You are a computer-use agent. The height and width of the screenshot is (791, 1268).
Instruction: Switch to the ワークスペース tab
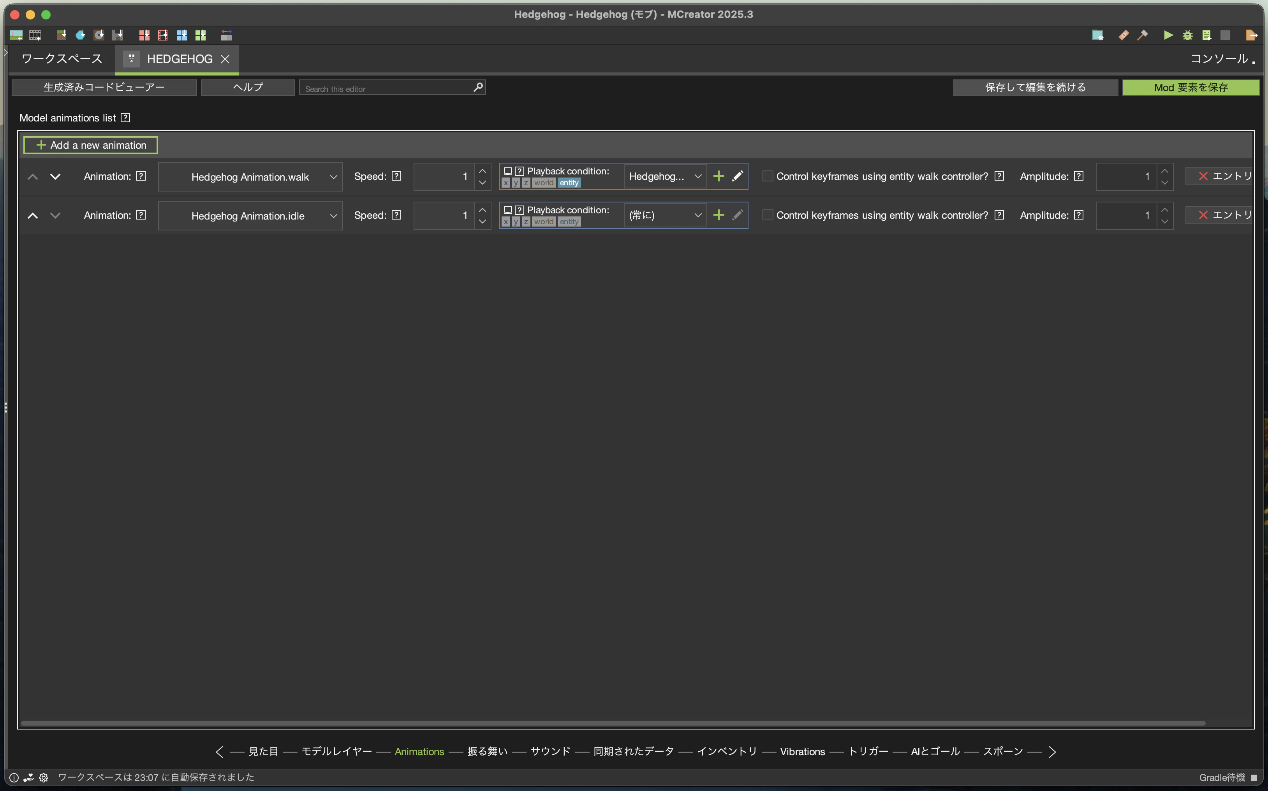(62, 59)
